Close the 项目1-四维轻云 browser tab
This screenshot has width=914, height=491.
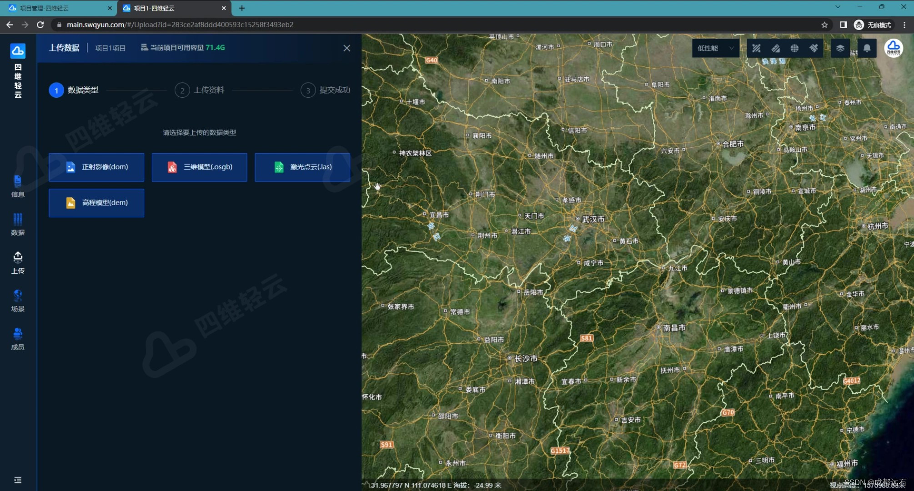coord(224,8)
